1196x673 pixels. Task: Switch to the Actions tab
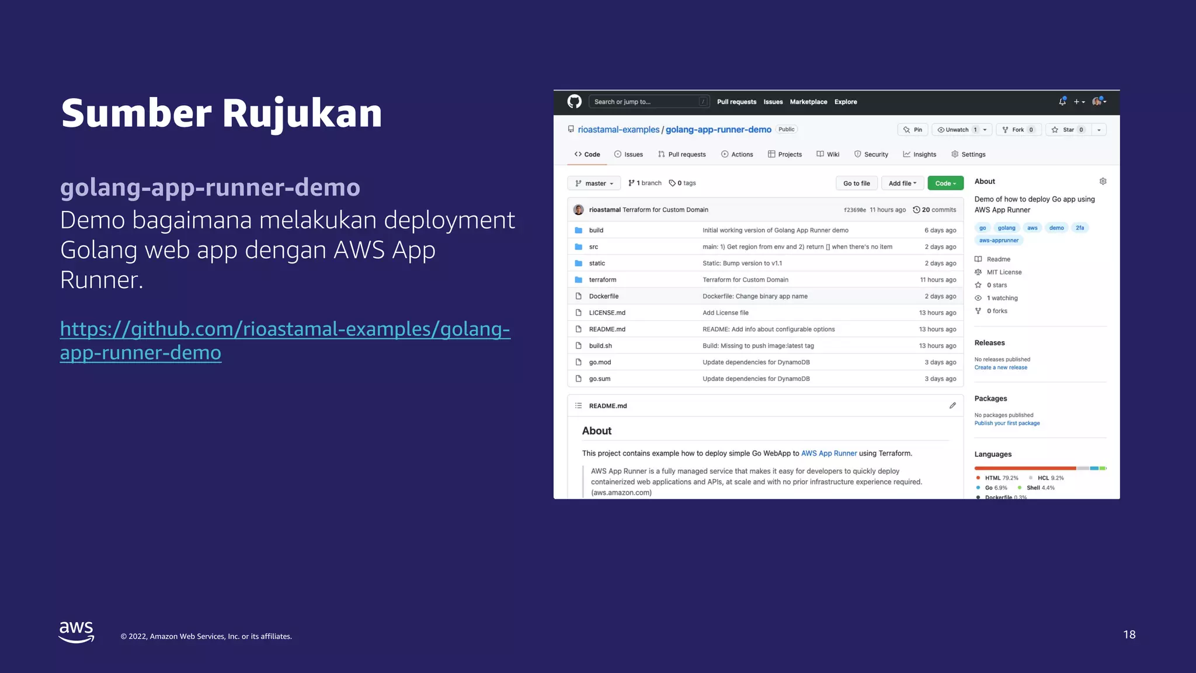(737, 154)
